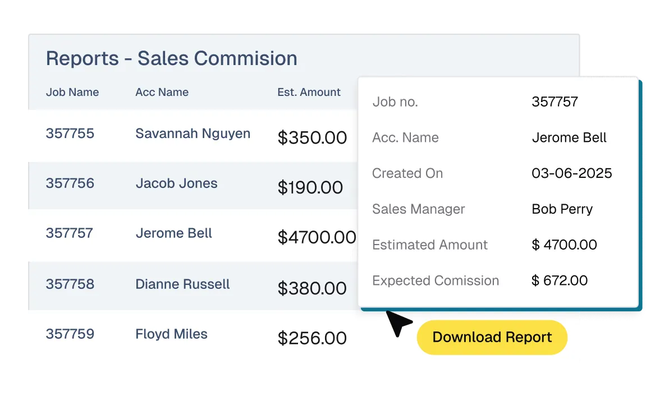Open job 357759 in the table

point(70,334)
